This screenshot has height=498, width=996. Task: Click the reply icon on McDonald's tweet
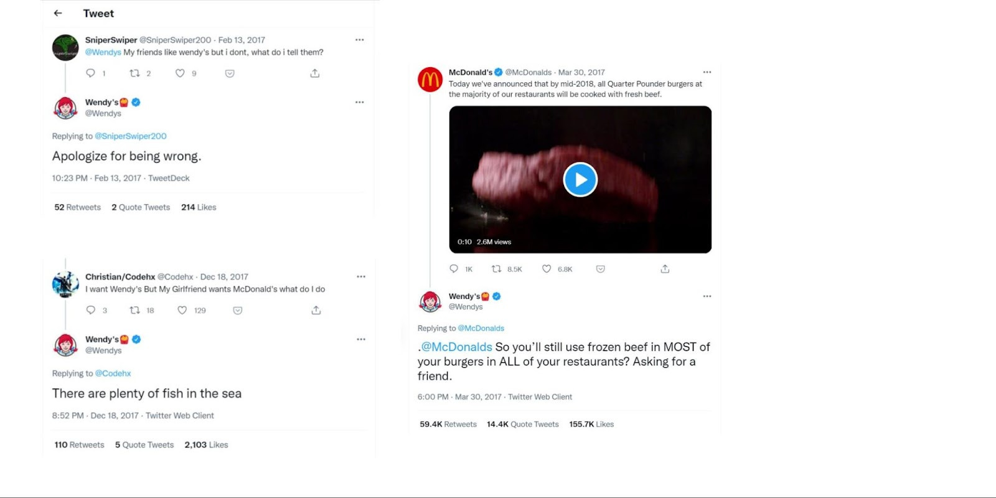pos(453,268)
